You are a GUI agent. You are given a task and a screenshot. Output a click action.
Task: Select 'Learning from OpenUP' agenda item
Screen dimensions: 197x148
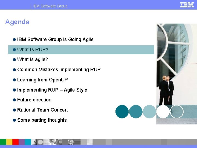click(x=42, y=80)
